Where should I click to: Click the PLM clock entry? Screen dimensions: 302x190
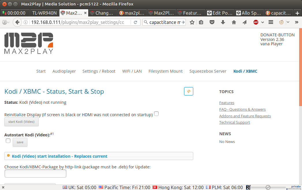click(x=224, y=187)
